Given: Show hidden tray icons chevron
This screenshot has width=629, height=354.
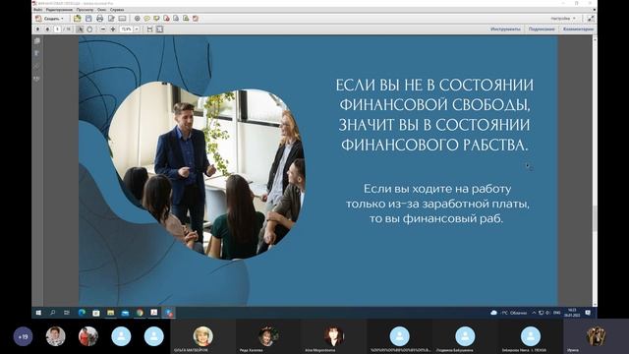Looking at the screenshot, I should pos(534,313).
